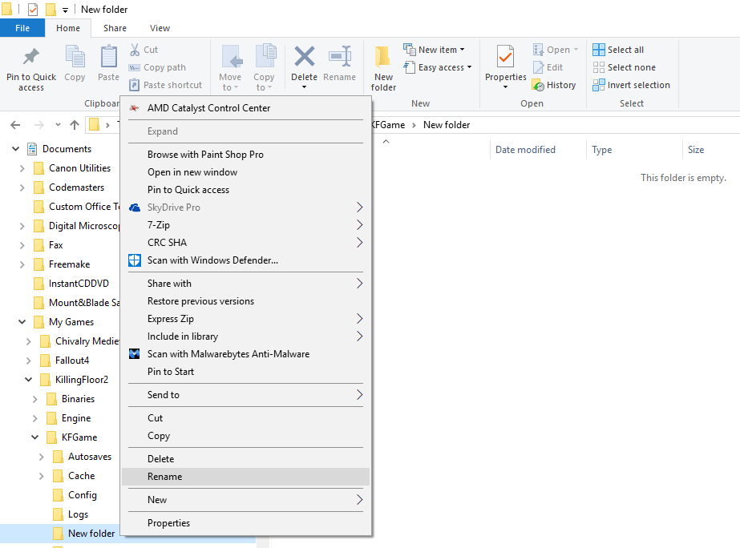The width and height of the screenshot is (740, 548).
Task: Click the Pin to Quick access ribbon icon
Action: click(x=31, y=57)
